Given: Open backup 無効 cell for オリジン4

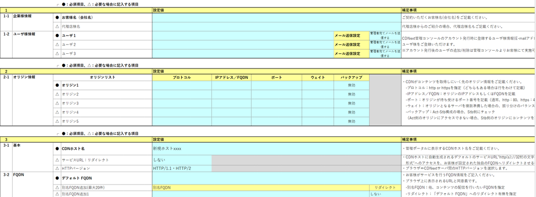Looking at the screenshot, I should [351, 112].
